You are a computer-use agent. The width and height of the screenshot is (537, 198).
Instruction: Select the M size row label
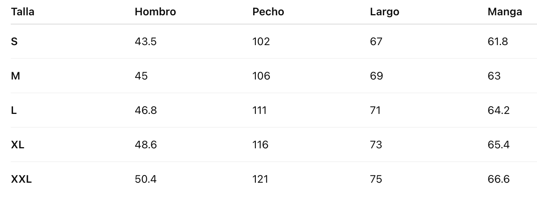tap(15, 76)
